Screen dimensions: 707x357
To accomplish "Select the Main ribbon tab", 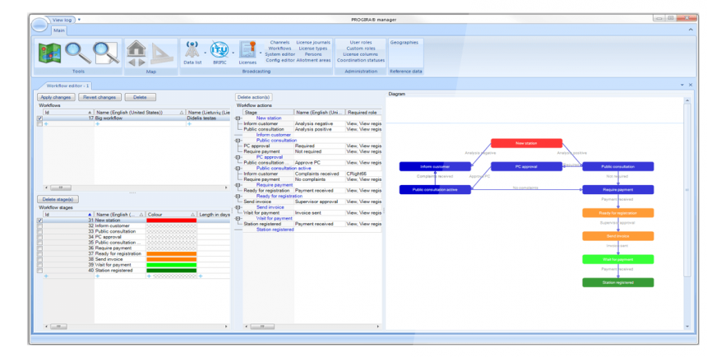I will tap(59, 30).
